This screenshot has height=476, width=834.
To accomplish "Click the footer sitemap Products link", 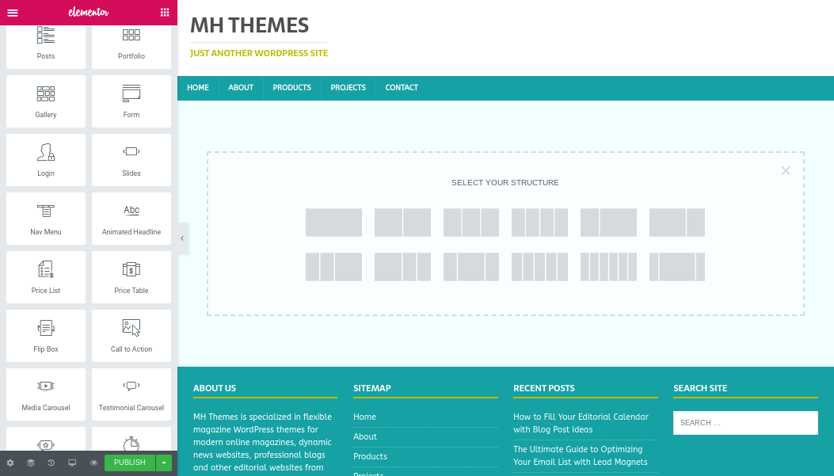I will pos(370,456).
